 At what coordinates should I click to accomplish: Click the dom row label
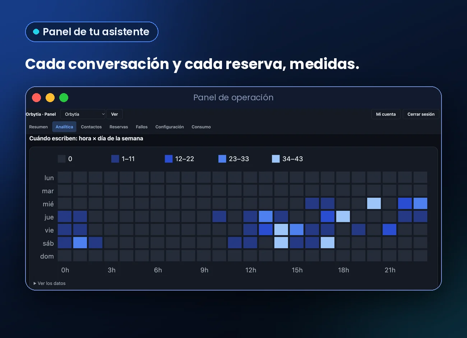tap(47, 256)
